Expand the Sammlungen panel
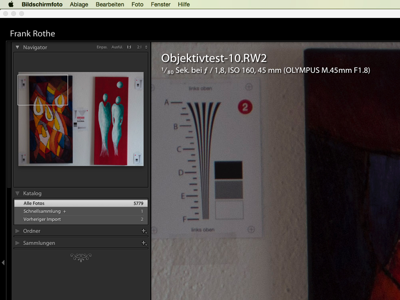This screenshot has width=400, height=300. [x=18, y=243]
